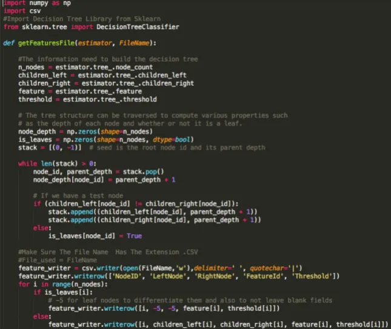Click 'writerow([i, -5, -5, feature[i]' line
Image resolution: width=391 pixels, height=329 pixels.
pyautogui.click(x=164, y=308)
